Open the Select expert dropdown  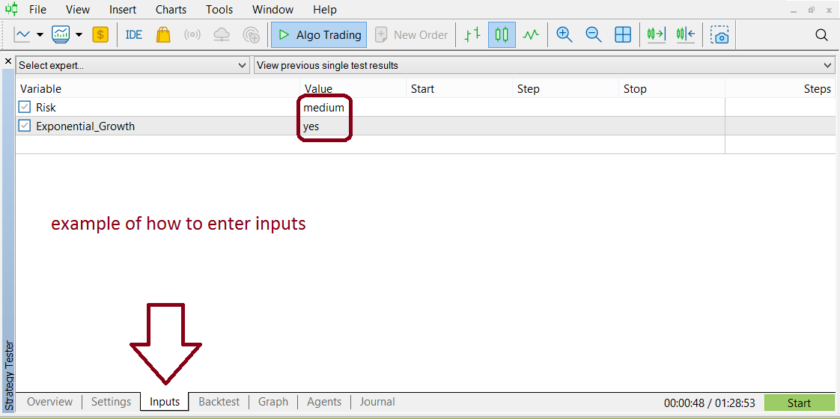coord(133,66)
